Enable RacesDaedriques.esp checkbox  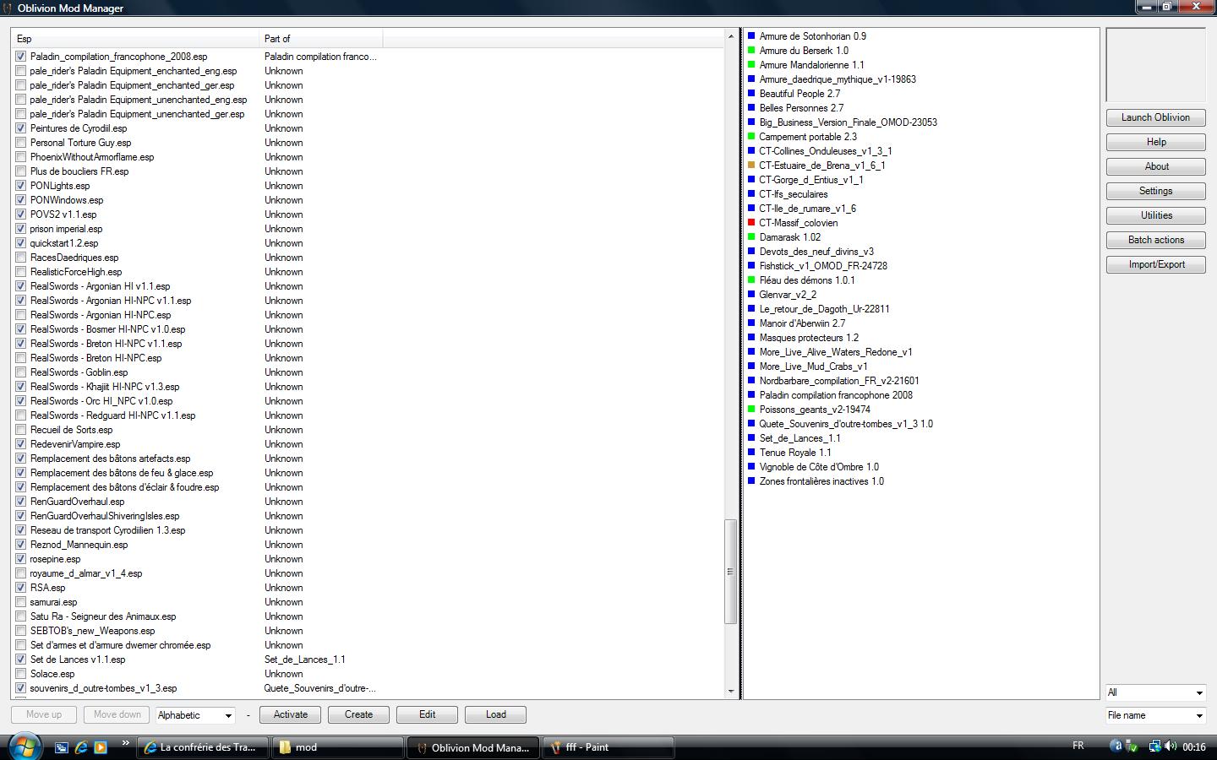click(x=21, y=258)
